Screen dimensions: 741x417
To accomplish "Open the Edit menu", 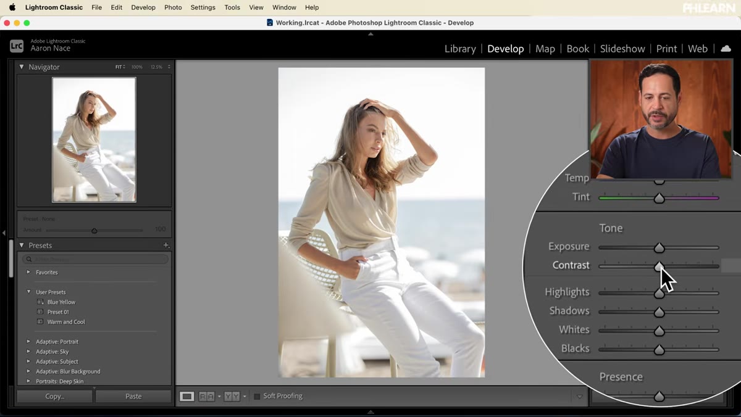I will tap(117, 7).
